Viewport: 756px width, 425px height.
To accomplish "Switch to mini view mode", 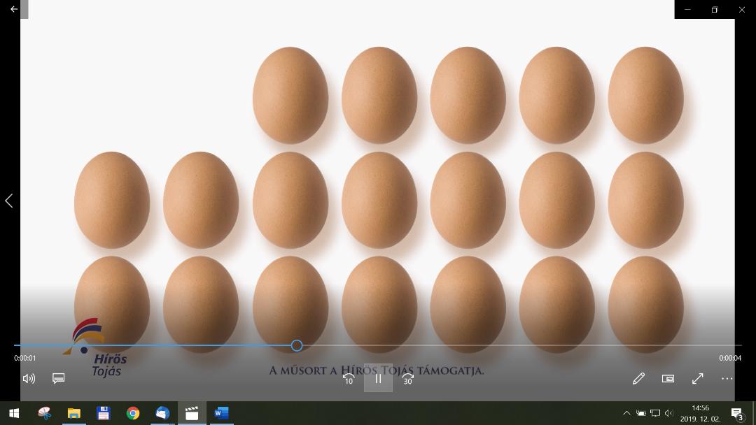I will [x=668, y=378].
